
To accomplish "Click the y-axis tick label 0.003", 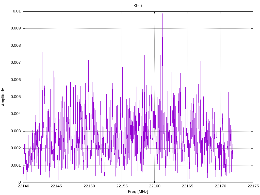I will (15, 131).
